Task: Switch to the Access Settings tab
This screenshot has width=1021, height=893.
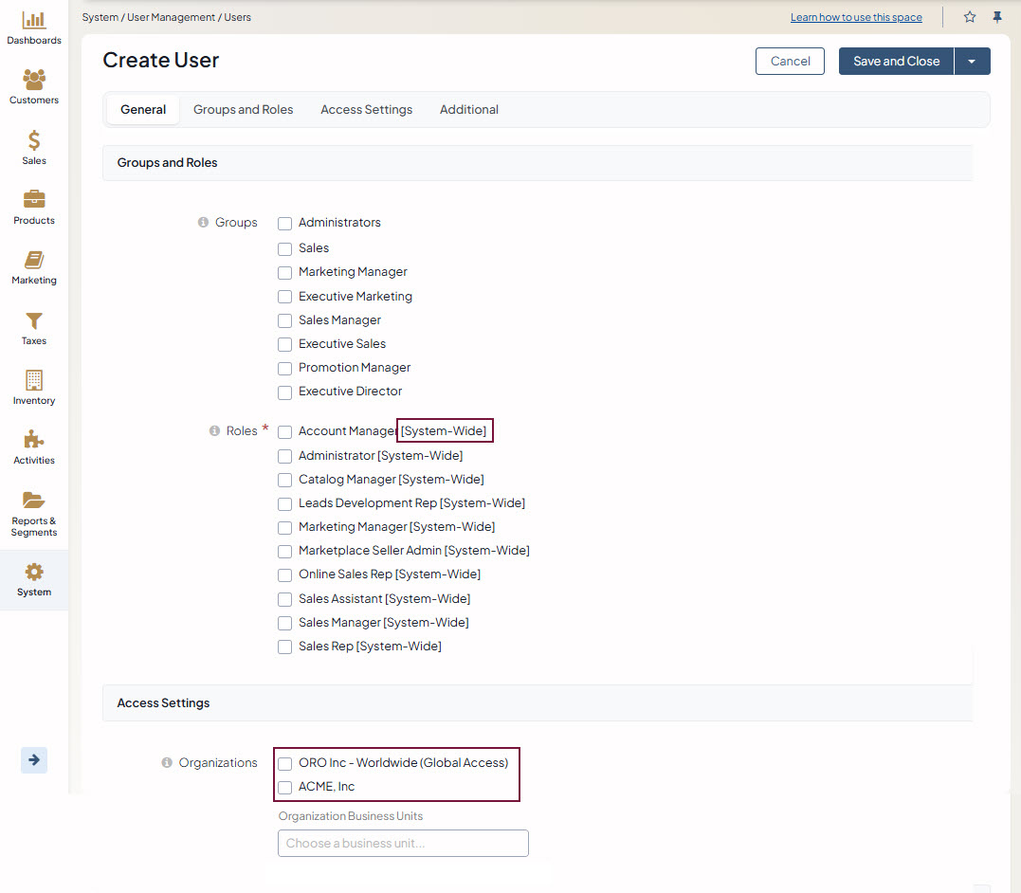Action: [366, 110]
